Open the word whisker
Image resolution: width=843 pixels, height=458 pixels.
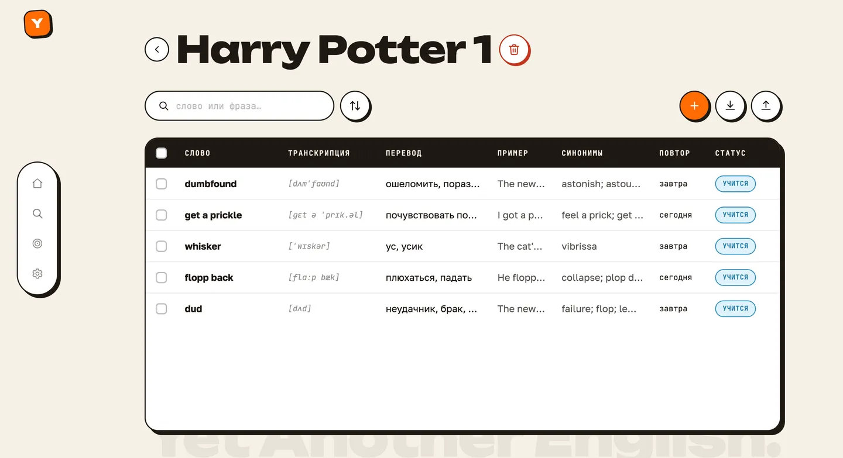(203, 246)
